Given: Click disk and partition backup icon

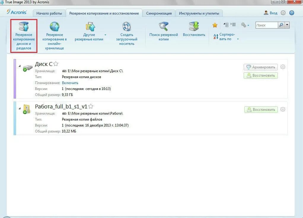Looking at the screenshot, I should 24,26.
